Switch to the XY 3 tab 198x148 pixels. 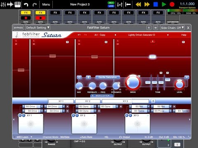pyautogui.click(x=125, y=101)
